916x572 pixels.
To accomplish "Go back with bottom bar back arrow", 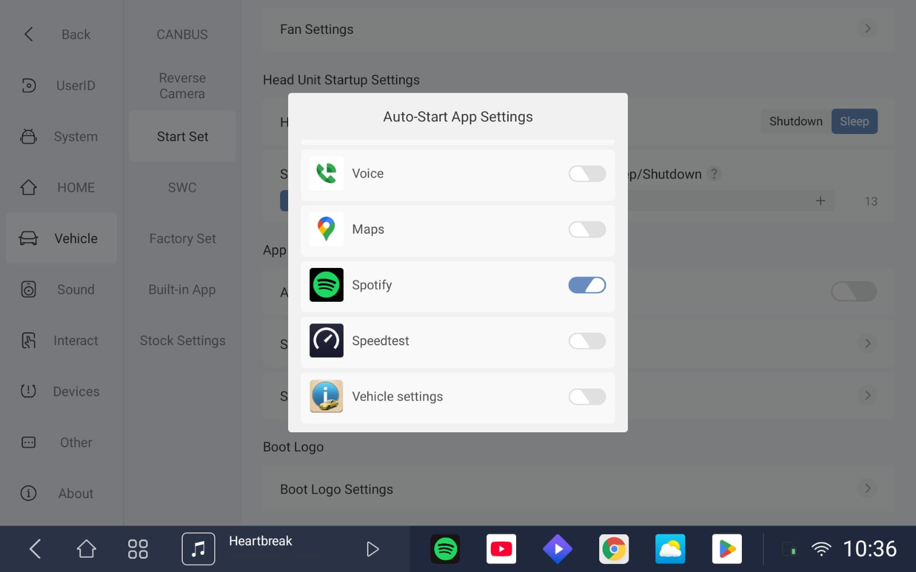I will click(x=35, y=549).
